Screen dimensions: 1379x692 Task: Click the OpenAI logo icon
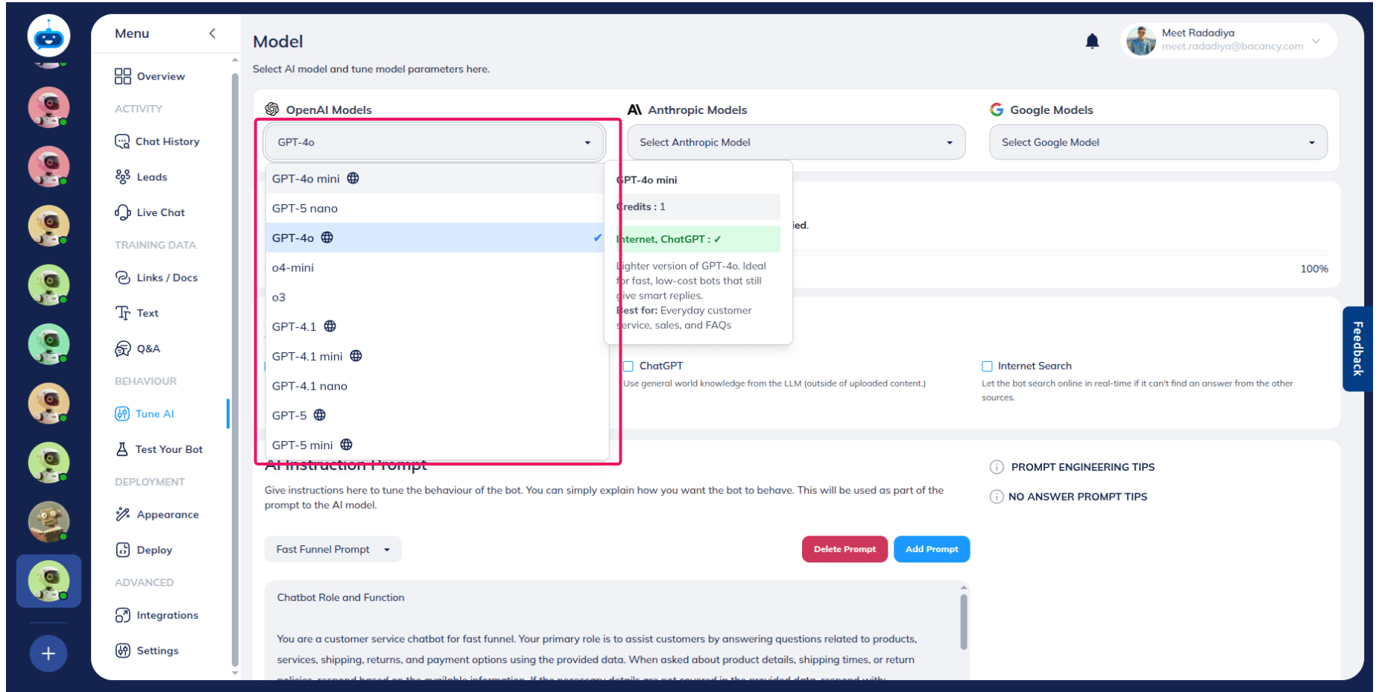[x=272, y=109]
